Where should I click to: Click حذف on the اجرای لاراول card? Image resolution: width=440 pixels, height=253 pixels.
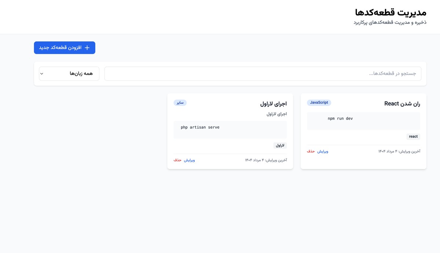click(177, 160)
